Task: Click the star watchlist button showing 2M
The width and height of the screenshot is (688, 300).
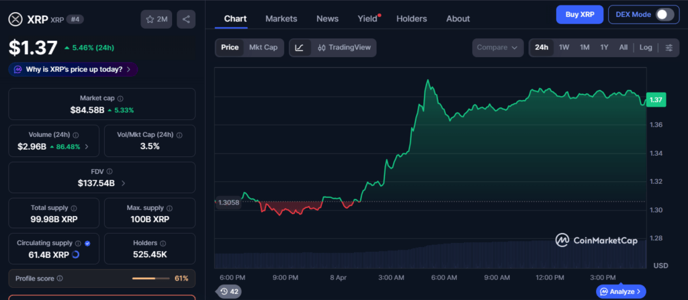Action: coord(157,19)
